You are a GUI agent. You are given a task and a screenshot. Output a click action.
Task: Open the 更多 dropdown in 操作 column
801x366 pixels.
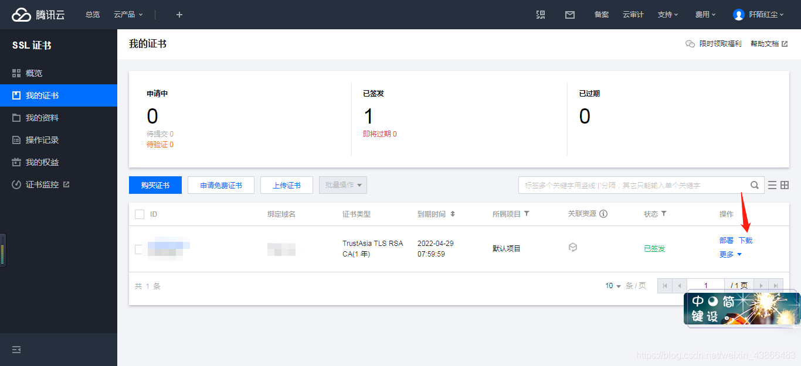point(730,254)
